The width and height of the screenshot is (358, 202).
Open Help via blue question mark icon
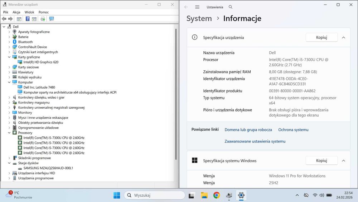28,19
